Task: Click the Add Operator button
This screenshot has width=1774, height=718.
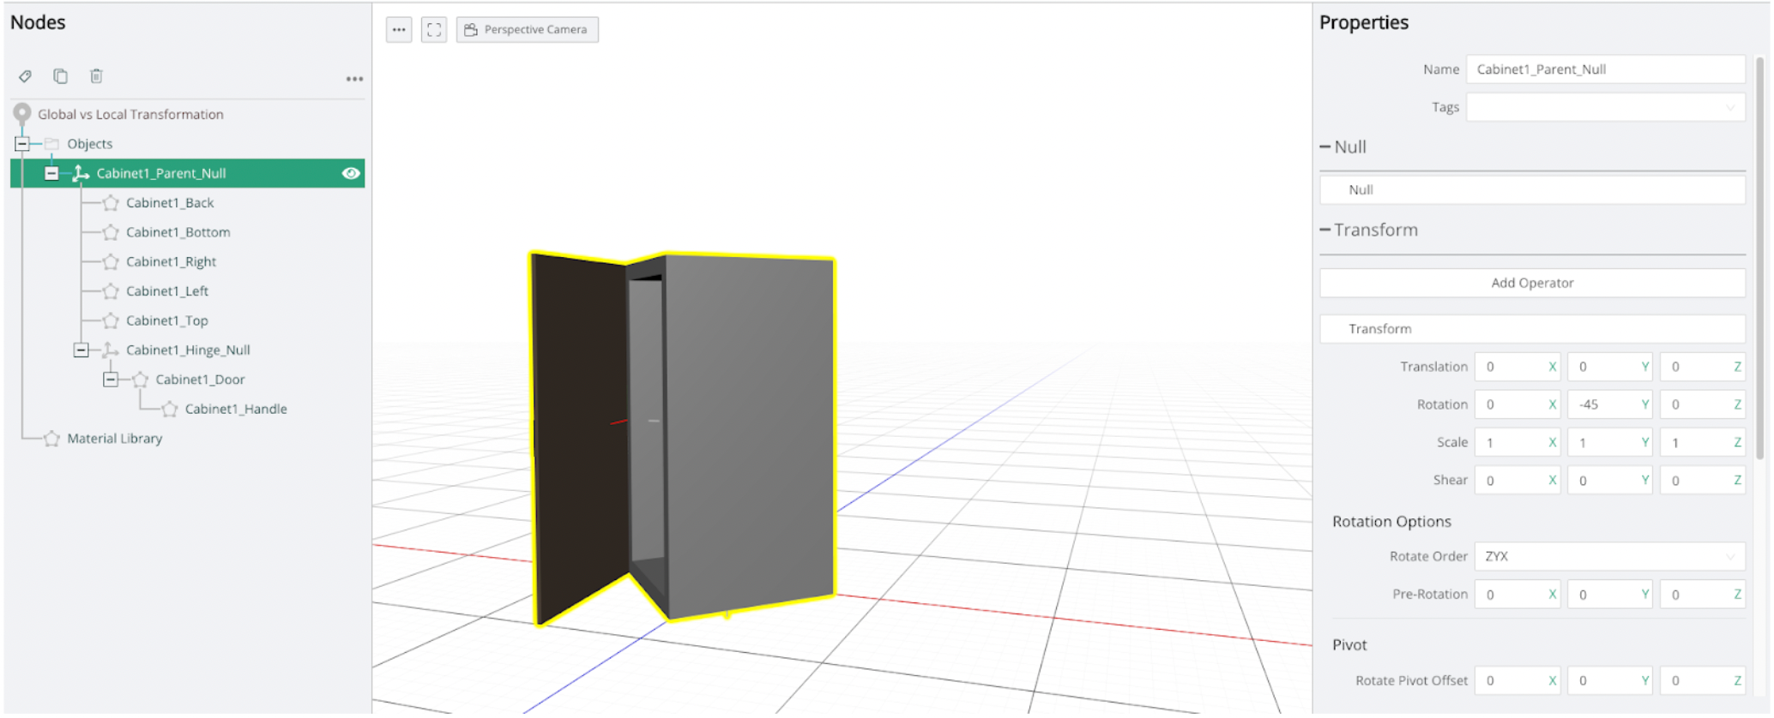Action: pos(1531,283)
